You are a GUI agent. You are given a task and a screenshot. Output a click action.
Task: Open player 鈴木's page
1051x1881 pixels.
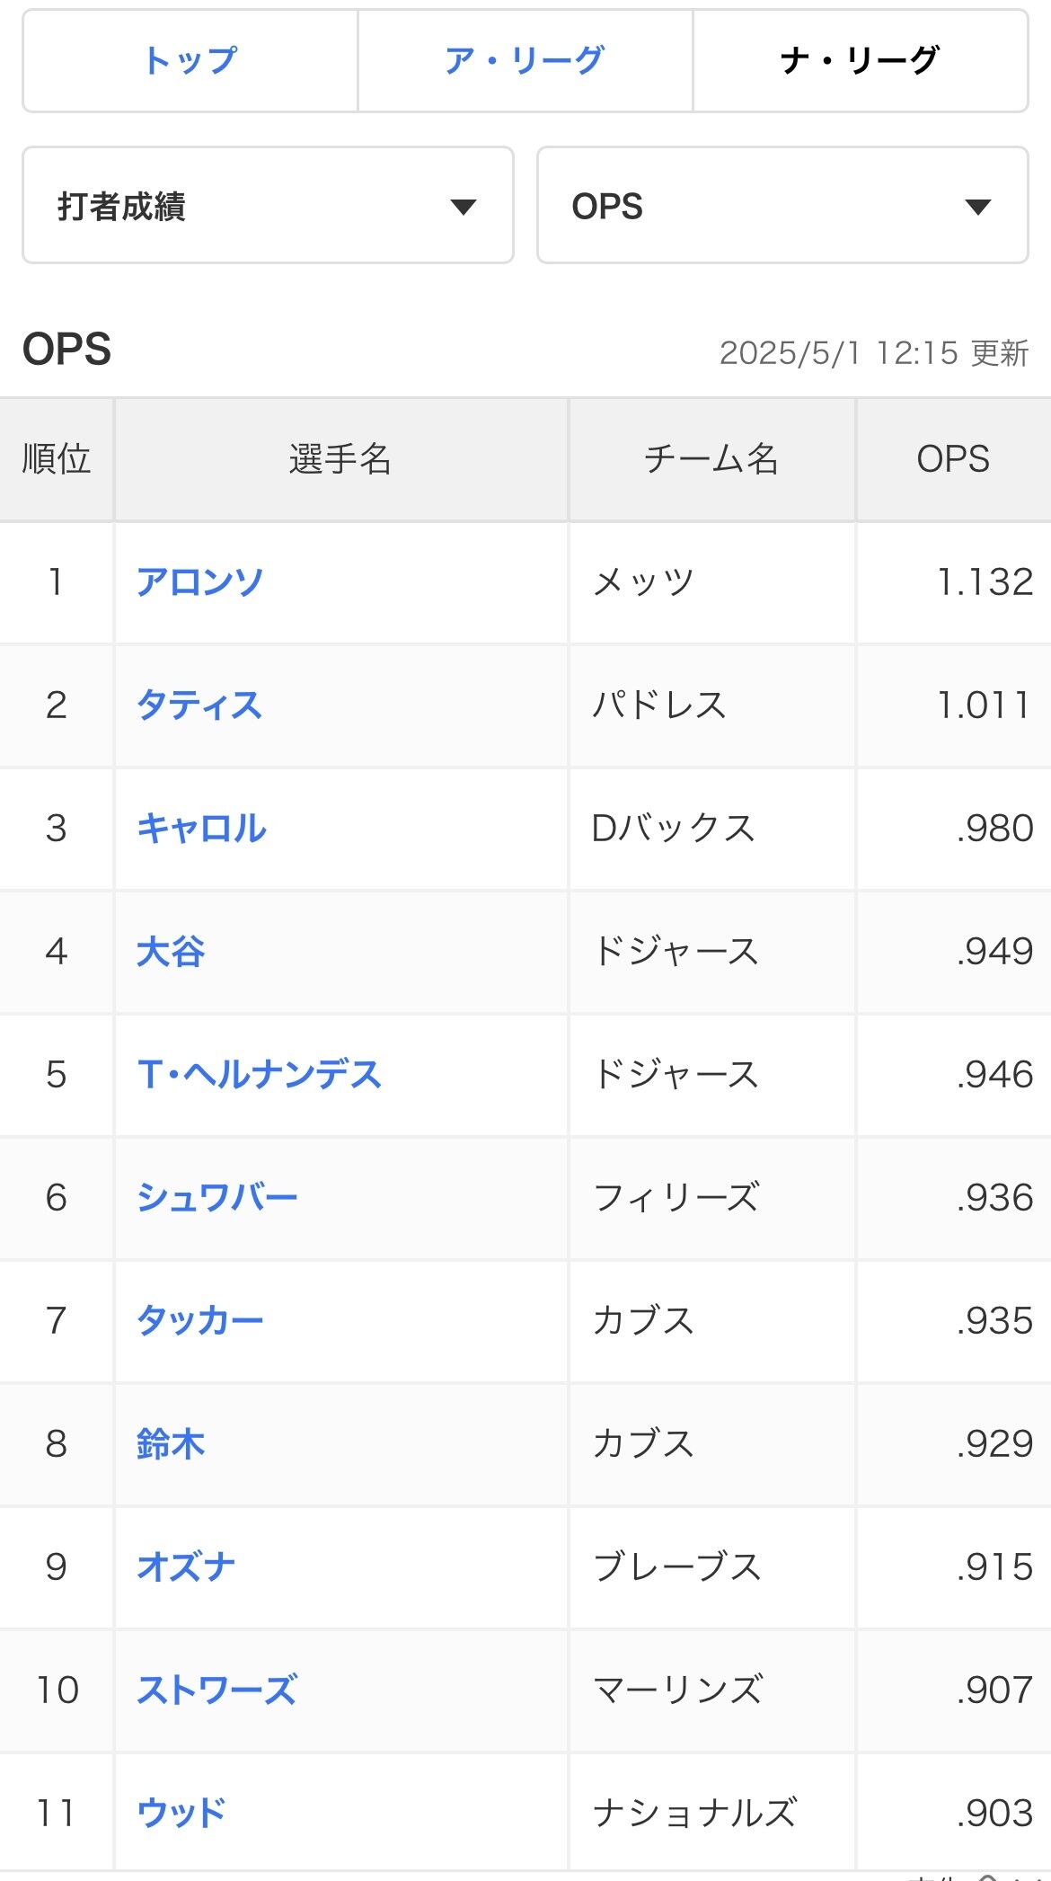click(171, 1444)
